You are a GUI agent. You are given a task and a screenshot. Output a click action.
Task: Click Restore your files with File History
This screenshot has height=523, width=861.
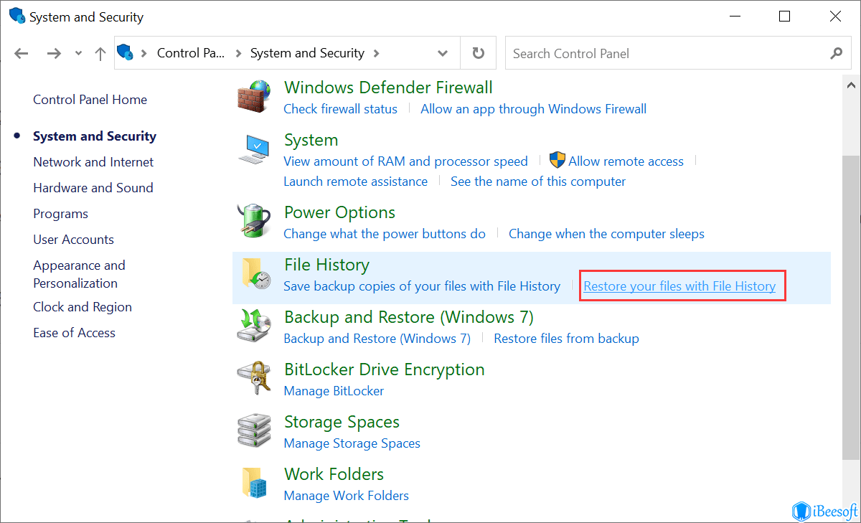pyautogui.click(x=679, y=286)
